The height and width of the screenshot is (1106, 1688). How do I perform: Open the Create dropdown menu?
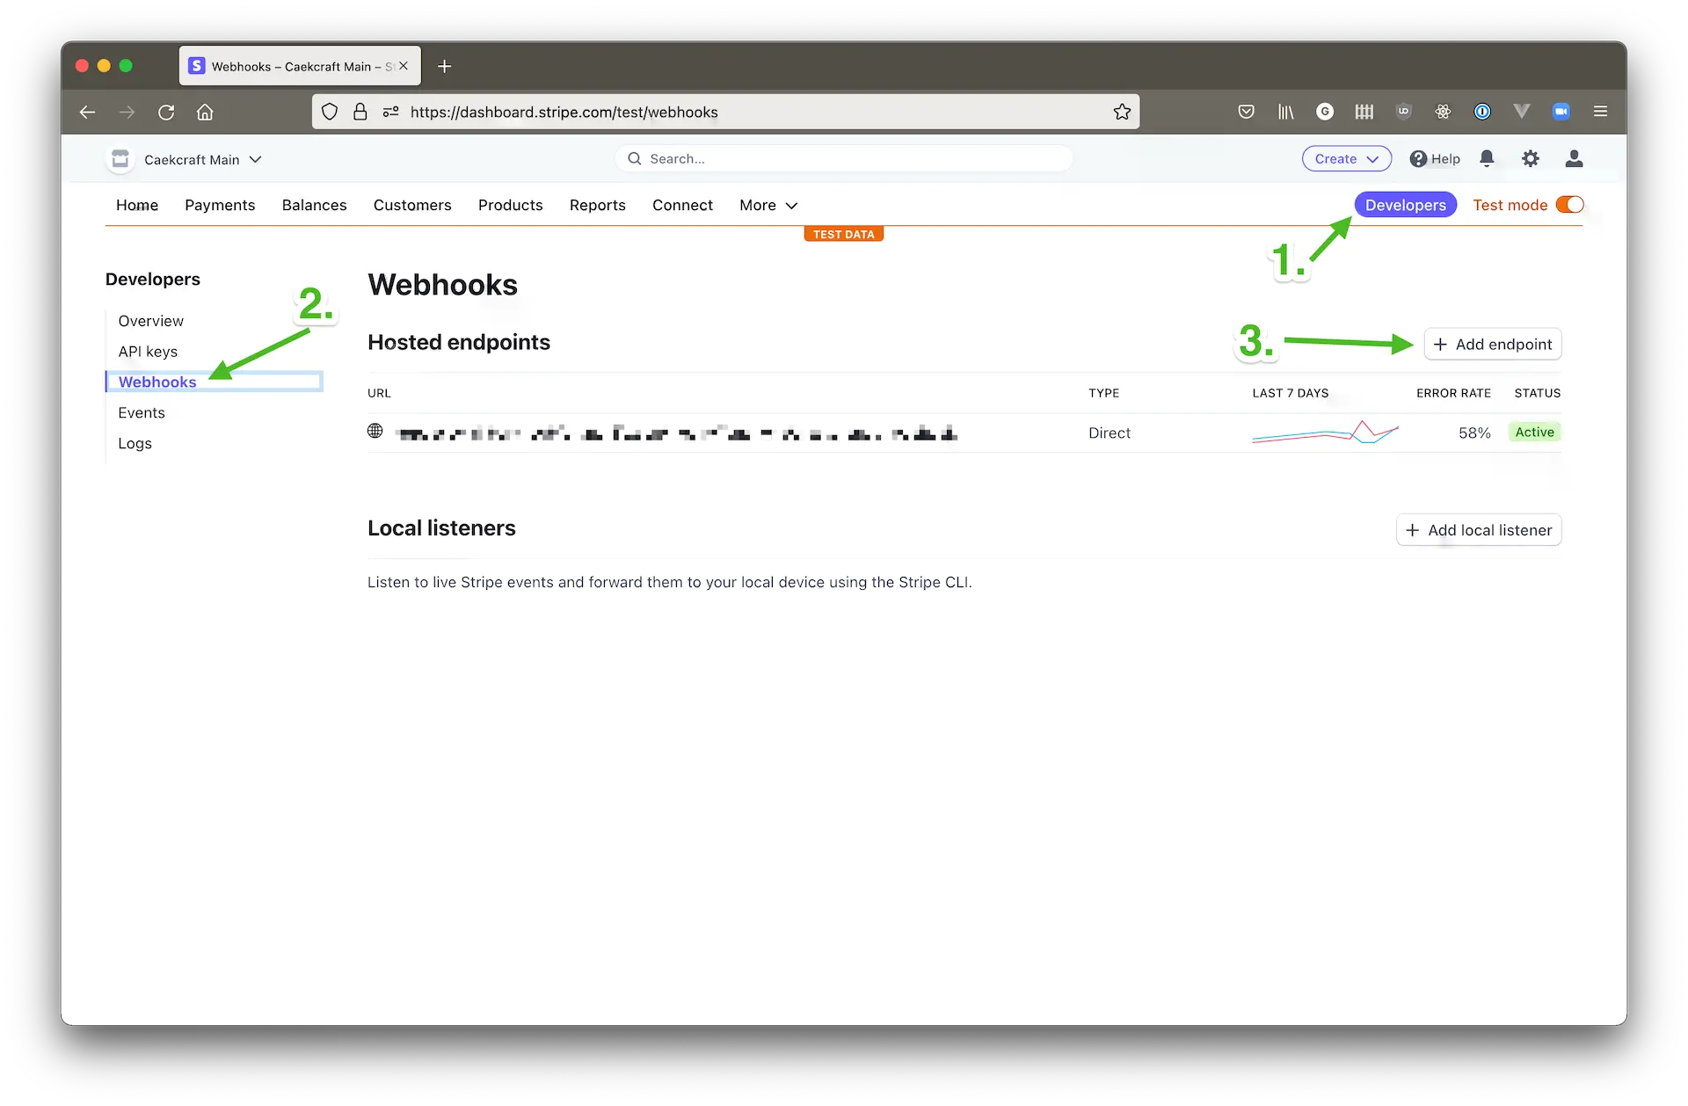tap(1345, 158)
